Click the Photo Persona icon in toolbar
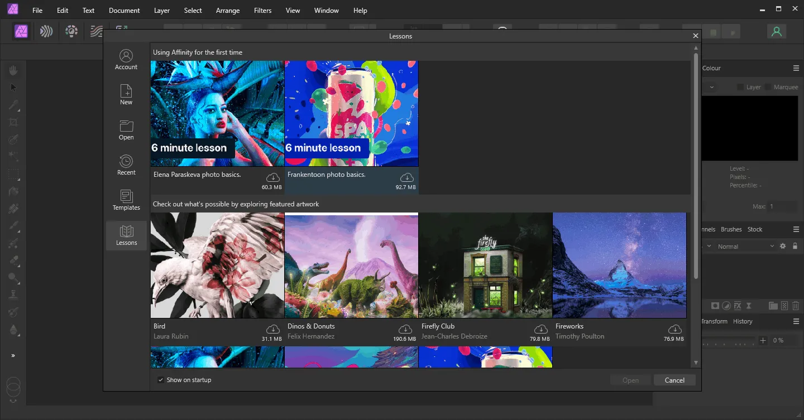 [x=22, y=31]
